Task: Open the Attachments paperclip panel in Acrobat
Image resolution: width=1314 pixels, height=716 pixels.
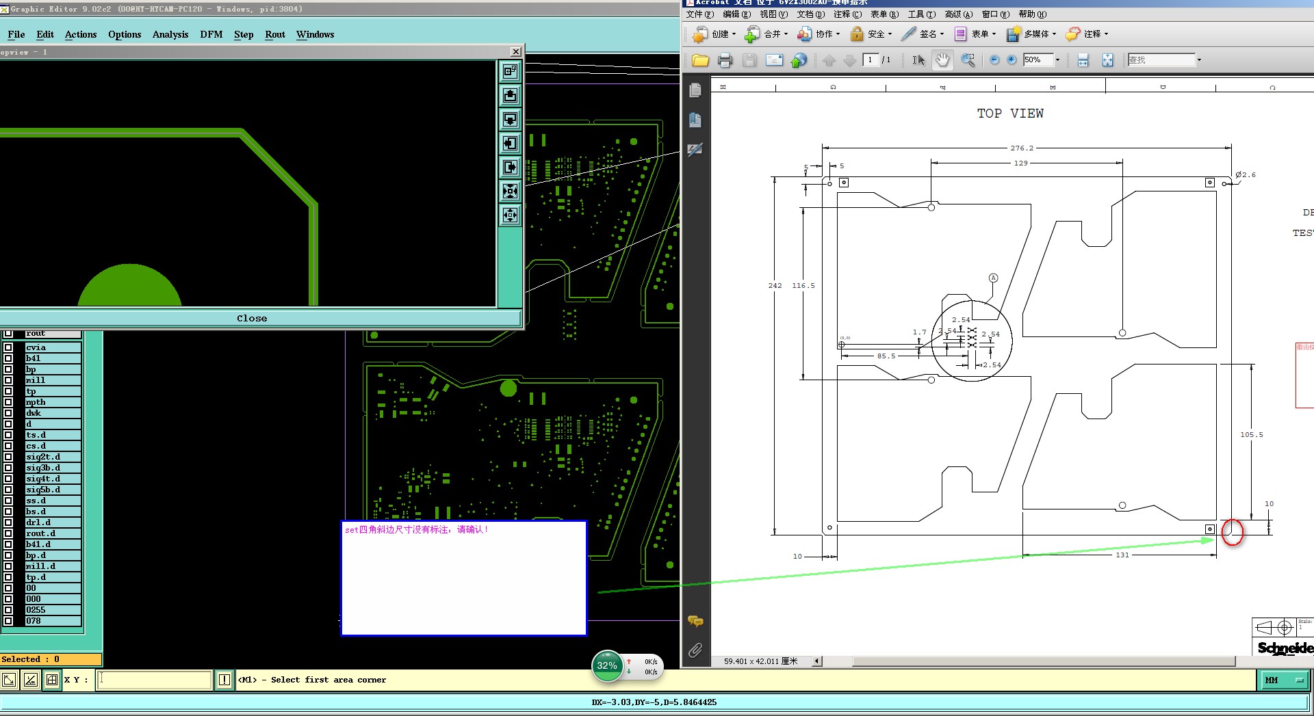Action: tap(695, 650)
